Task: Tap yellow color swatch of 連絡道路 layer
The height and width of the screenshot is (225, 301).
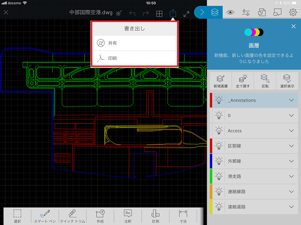Action: coord(211,207)
